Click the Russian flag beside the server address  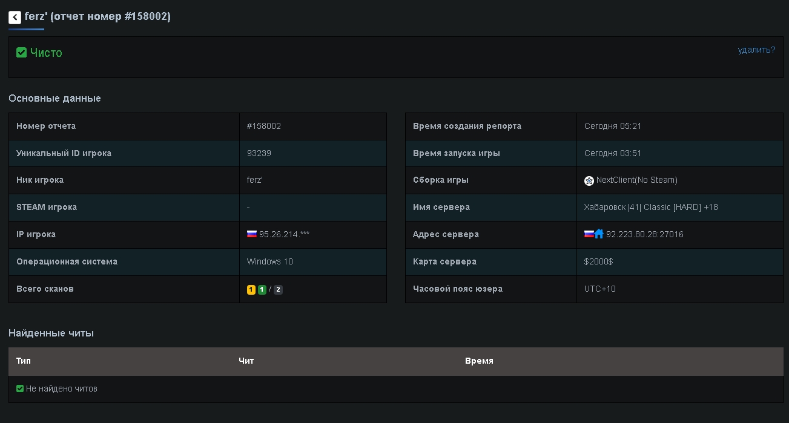[589, 234]
